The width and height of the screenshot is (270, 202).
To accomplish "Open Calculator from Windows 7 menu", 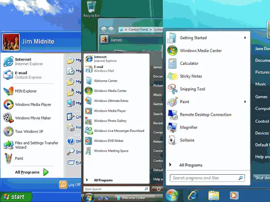I will [x=189, y=63].
